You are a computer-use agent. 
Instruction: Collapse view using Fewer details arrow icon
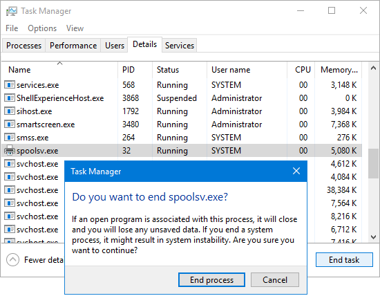[x=12, y=259]
